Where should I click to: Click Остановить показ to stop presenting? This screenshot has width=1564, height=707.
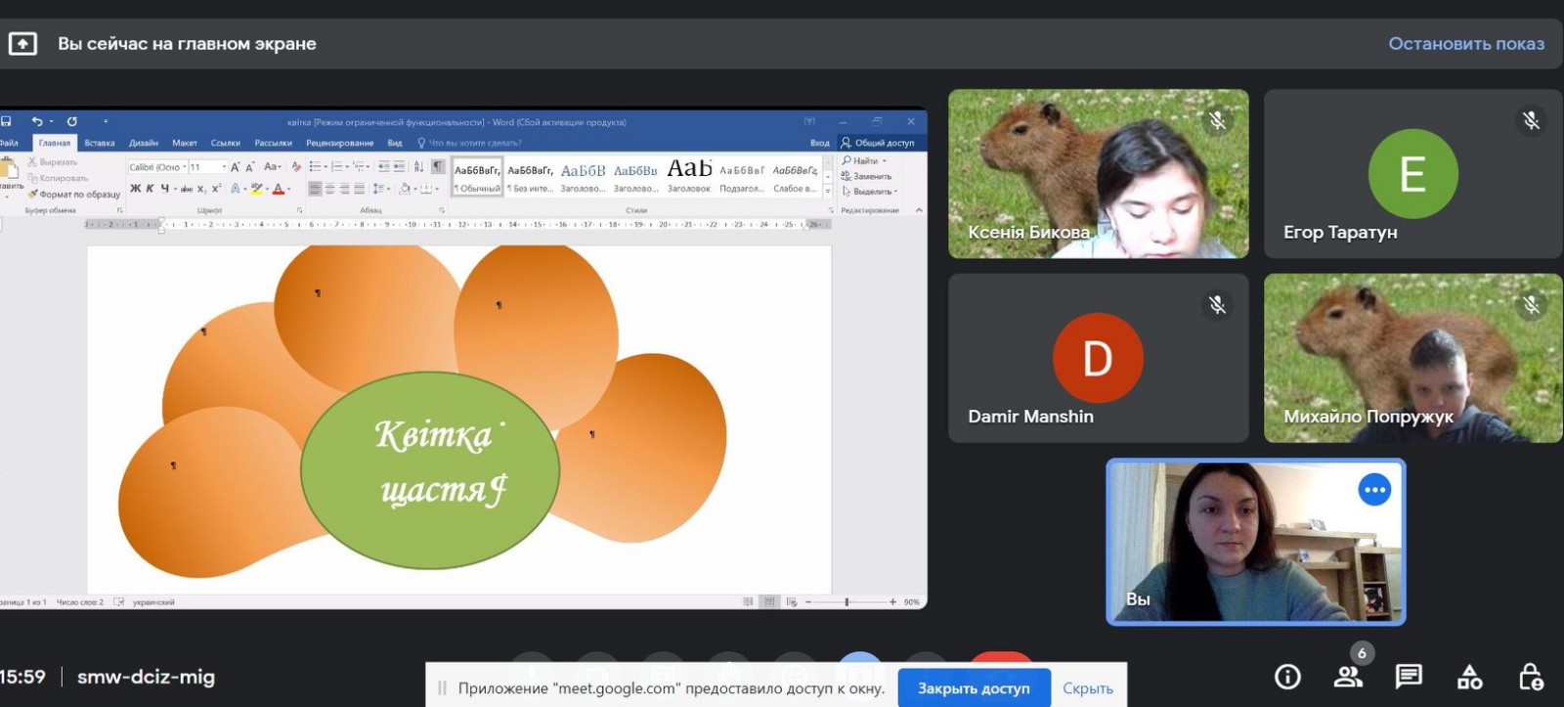[x=1465, y=44]
